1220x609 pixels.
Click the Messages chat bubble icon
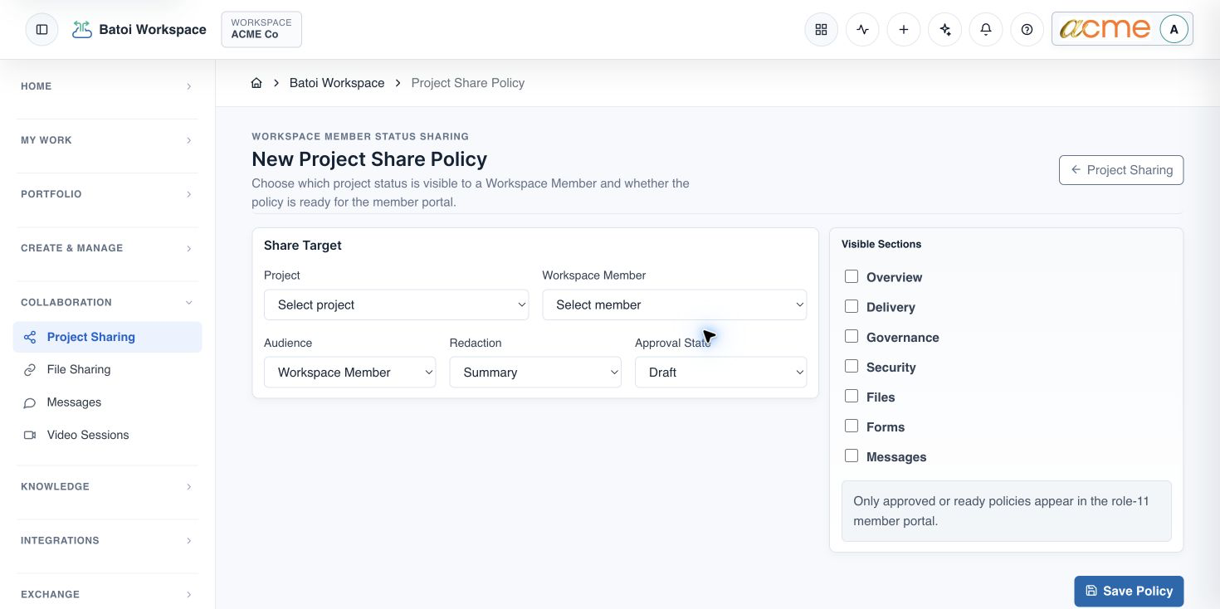(x=30, y=402)
